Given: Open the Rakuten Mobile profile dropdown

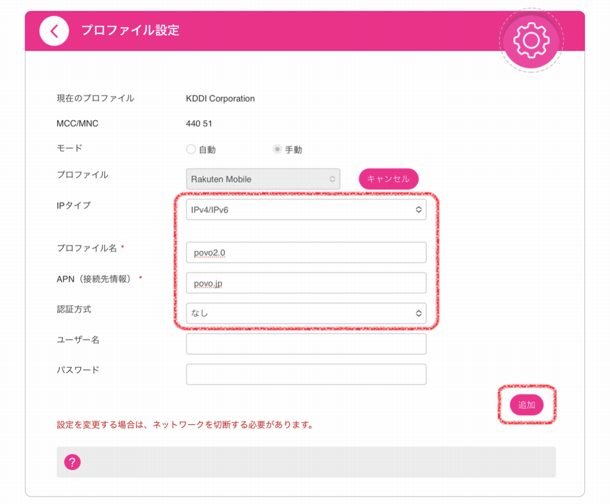Looking at the screenshot, I should coord(263,179).
